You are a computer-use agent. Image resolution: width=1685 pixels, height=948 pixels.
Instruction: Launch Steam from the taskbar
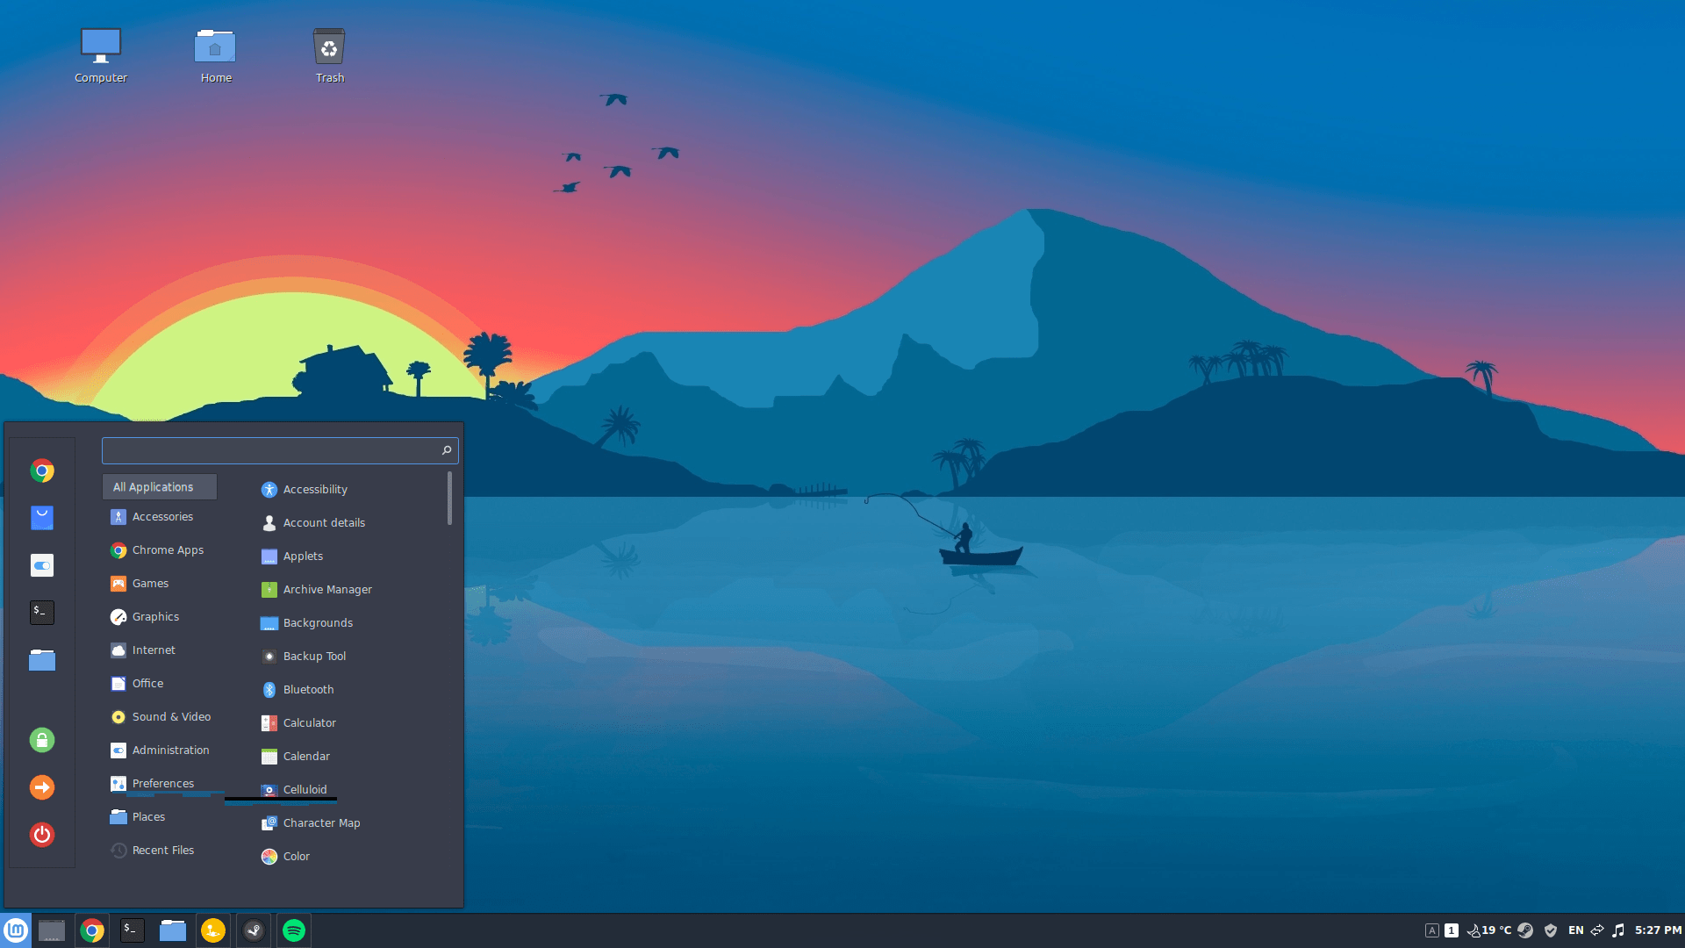coord(254,930)
